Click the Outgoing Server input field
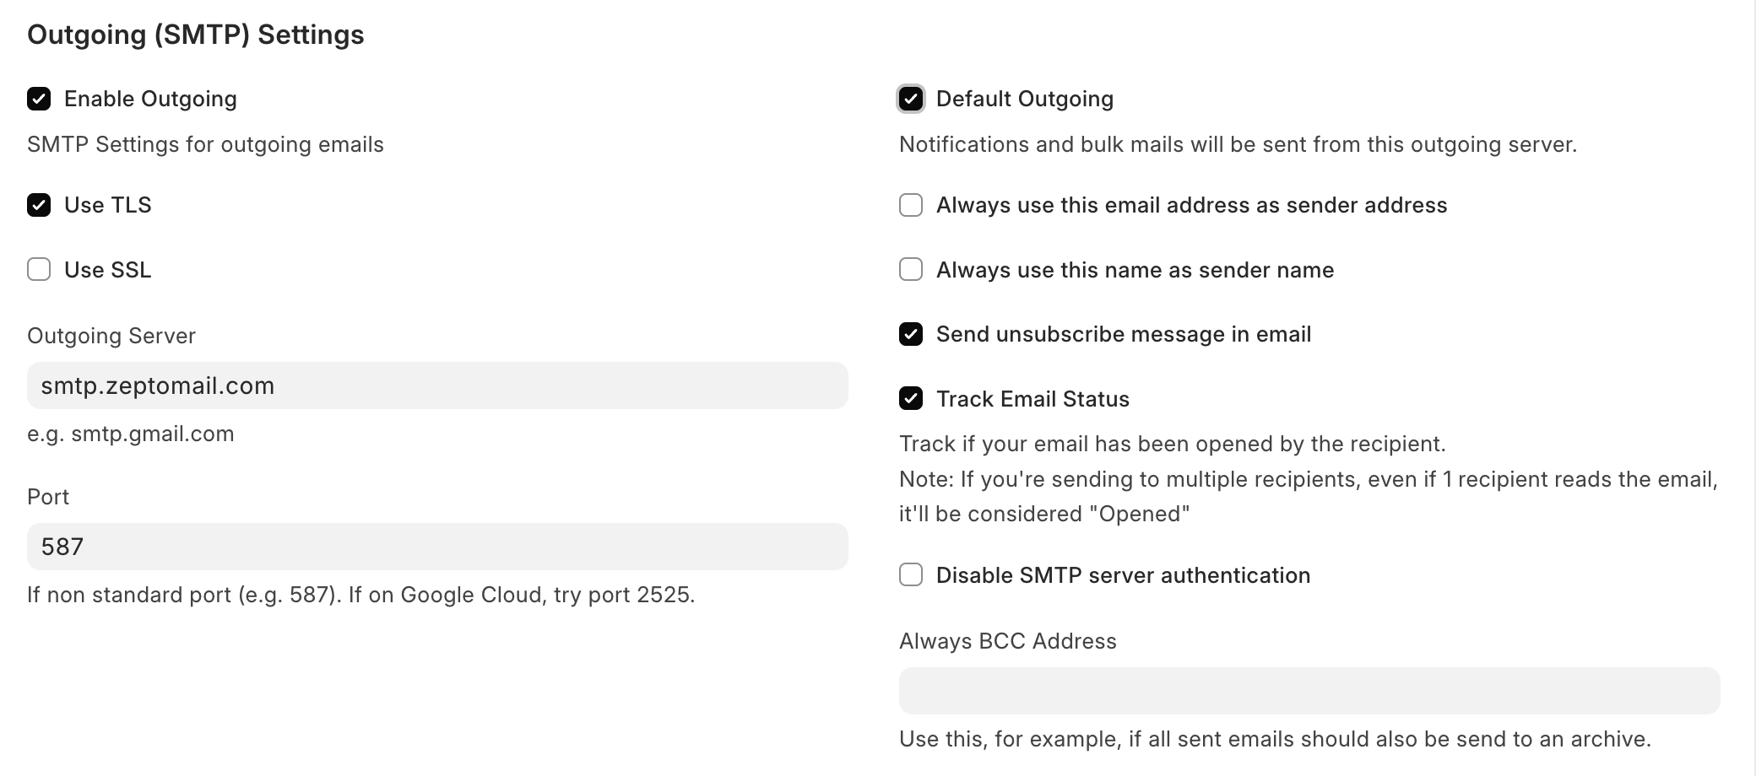Viewport: 1756px width, 776px height. 437,385
